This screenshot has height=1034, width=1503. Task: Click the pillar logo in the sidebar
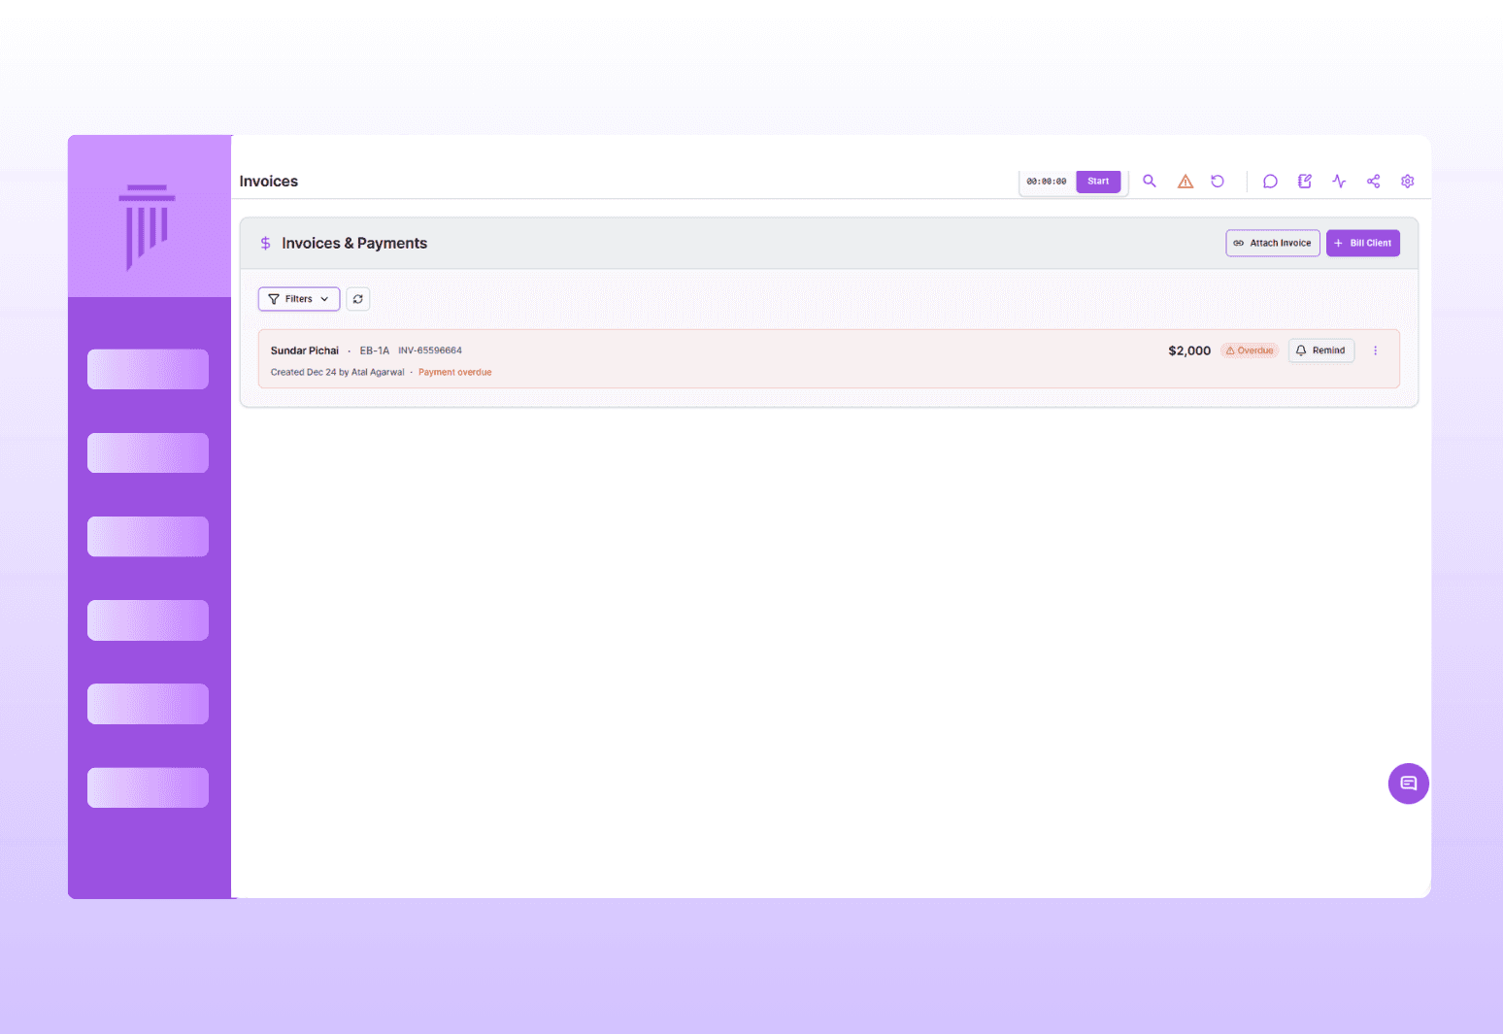pyautogui.click(x=148, y=227)
